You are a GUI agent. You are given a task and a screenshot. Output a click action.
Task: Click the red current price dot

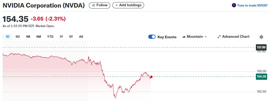pos(151,77)
